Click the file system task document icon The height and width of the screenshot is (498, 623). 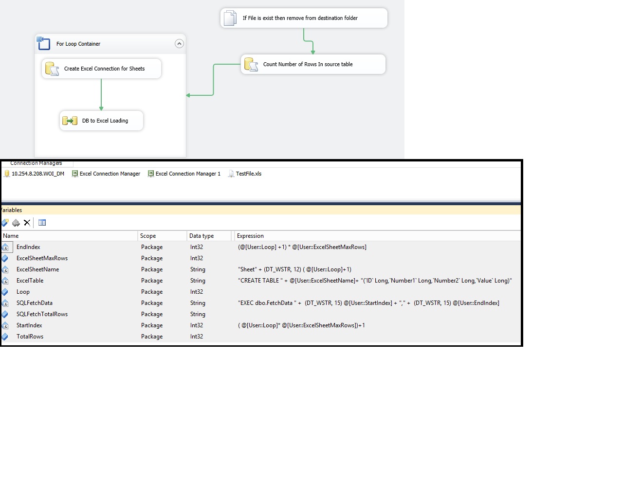coord(230,18)
